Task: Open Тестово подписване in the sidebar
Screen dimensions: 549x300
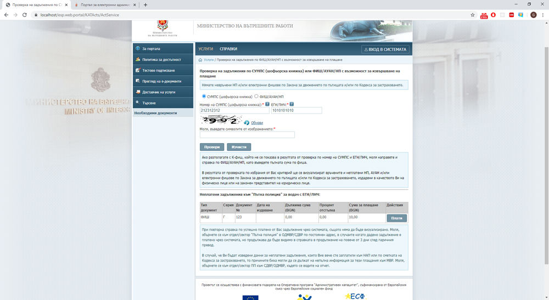Action: tap(159, 70)
